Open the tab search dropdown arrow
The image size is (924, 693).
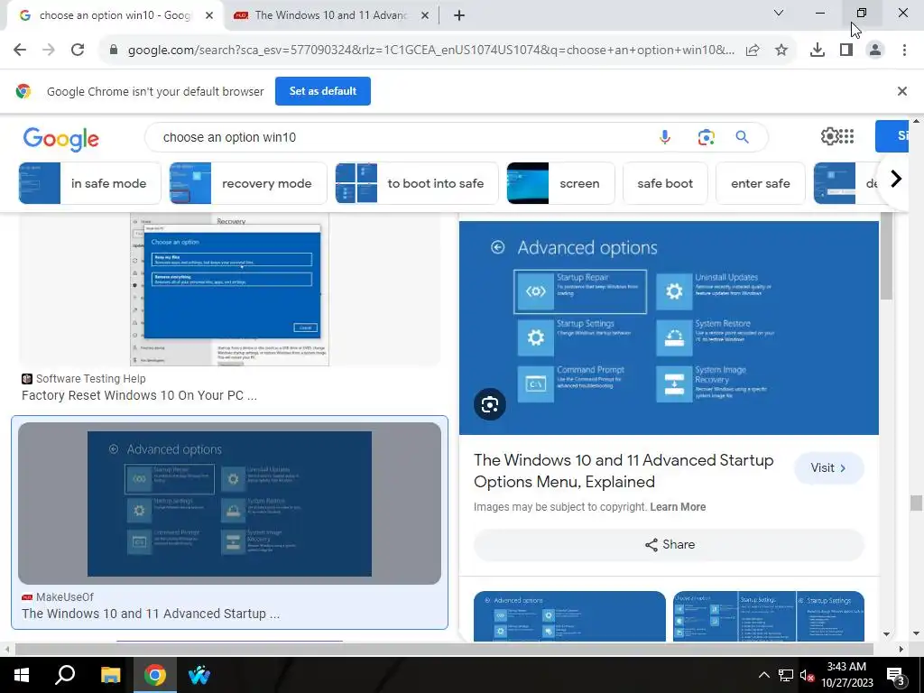(x=779, y=13)
